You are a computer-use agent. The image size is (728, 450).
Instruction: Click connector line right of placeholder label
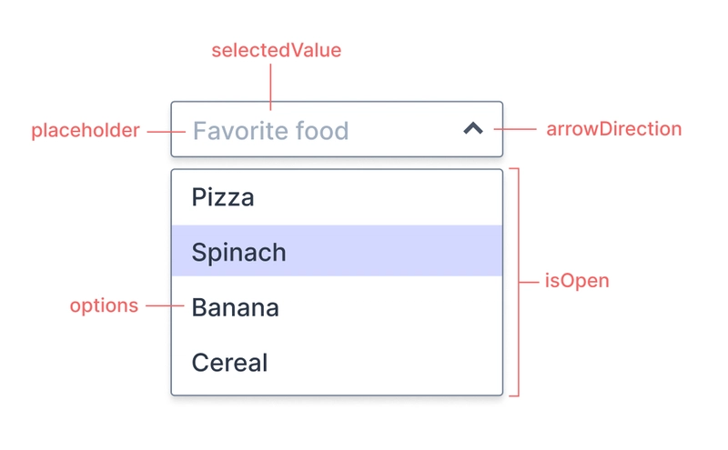(167, 132)
